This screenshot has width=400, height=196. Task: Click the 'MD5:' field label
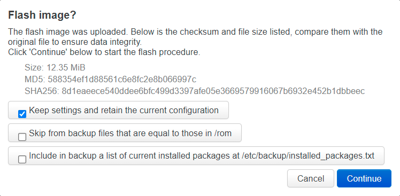35,79
